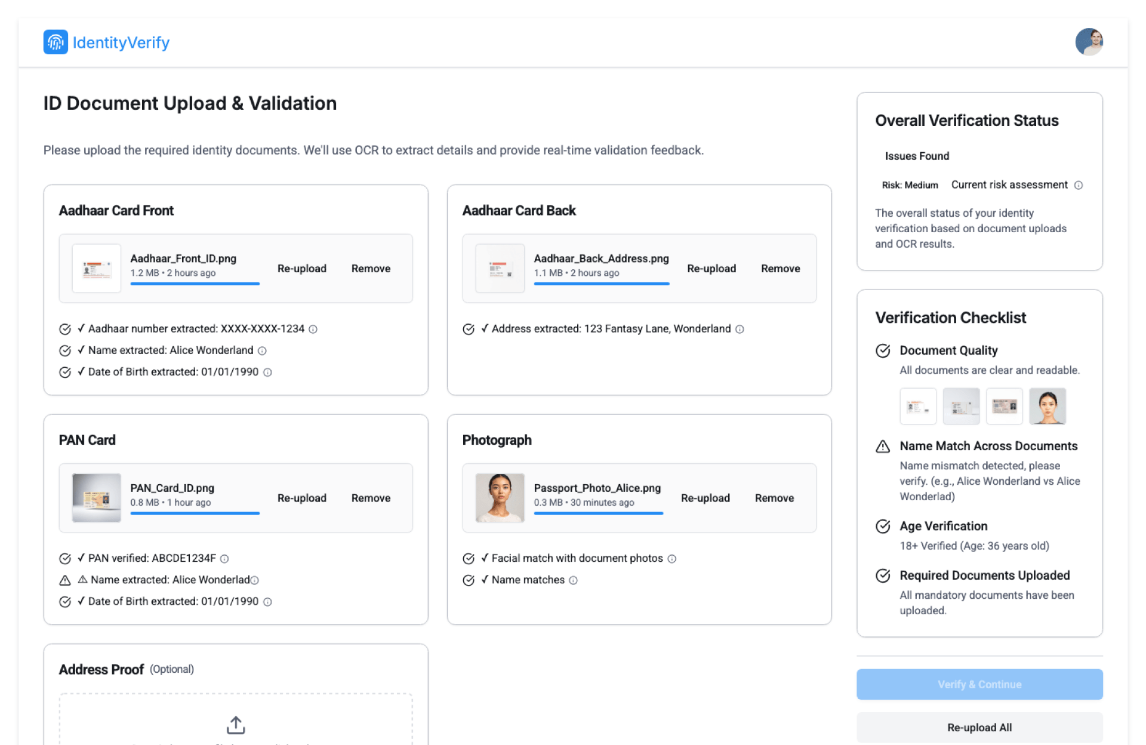Remove the PAN_Card_ID.png file
The image size is (1146, 745).
coord(371,498)
